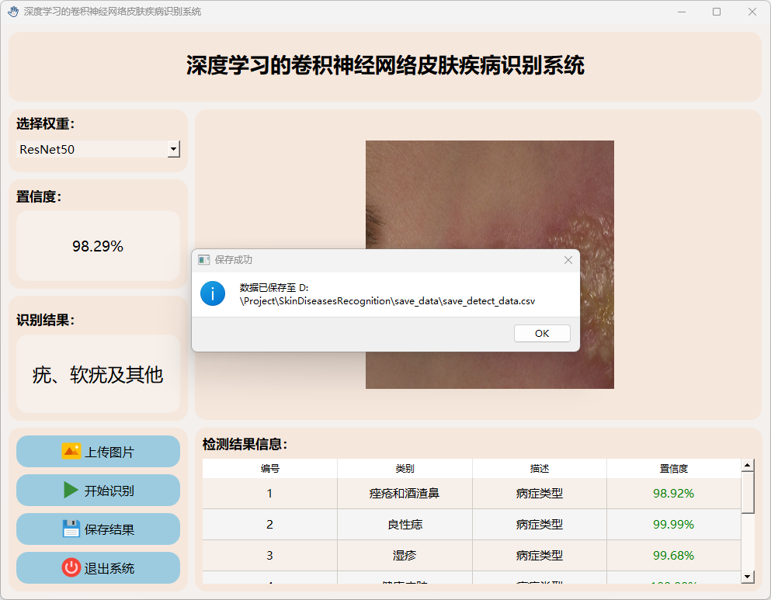Click the table scrollbar down arrow
771x600 pixels.
(748, 577)
